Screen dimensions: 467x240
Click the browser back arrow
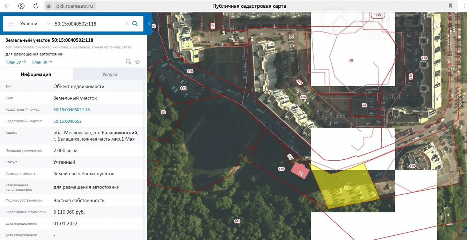click(7, 6)
